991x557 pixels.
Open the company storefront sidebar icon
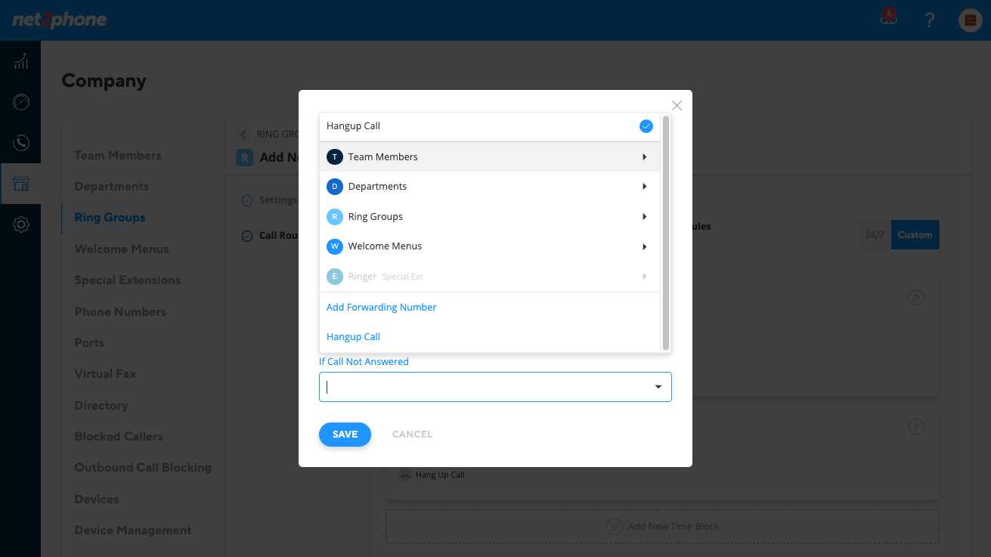click(21, 184)
